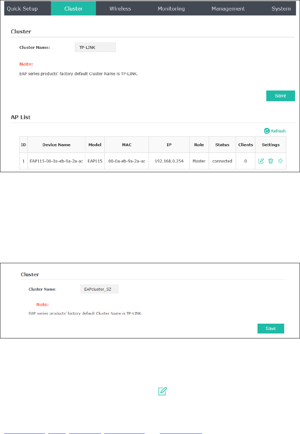Select device name EAP115-00-0a-eb-9a-2a-ac
This screenshot has width=300, height=434.
click(56, 161)
